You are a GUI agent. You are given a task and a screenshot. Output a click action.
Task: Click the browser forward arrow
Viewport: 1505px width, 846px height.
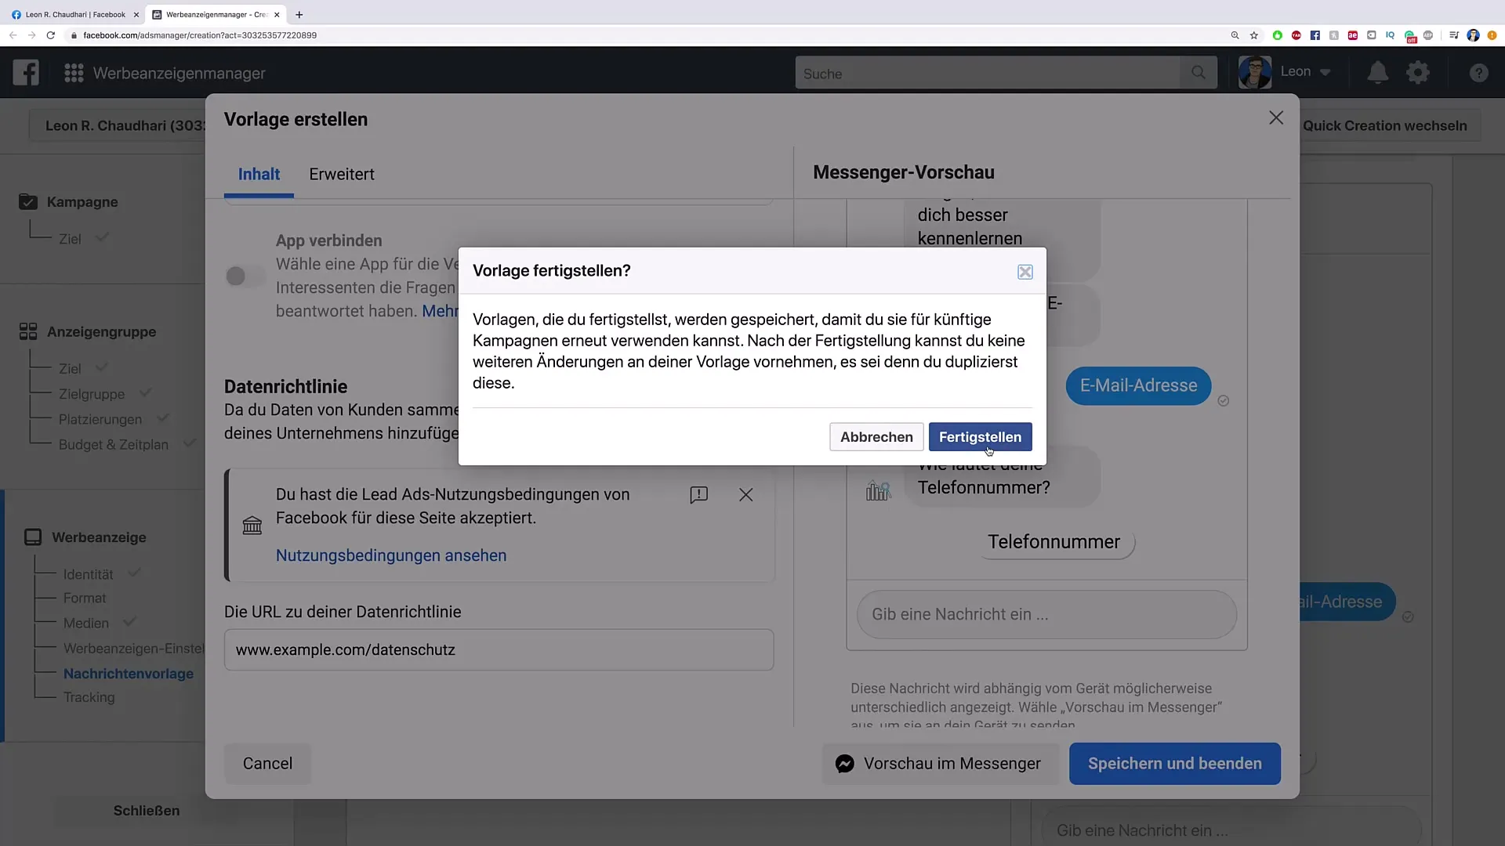[x=31, y=35]
